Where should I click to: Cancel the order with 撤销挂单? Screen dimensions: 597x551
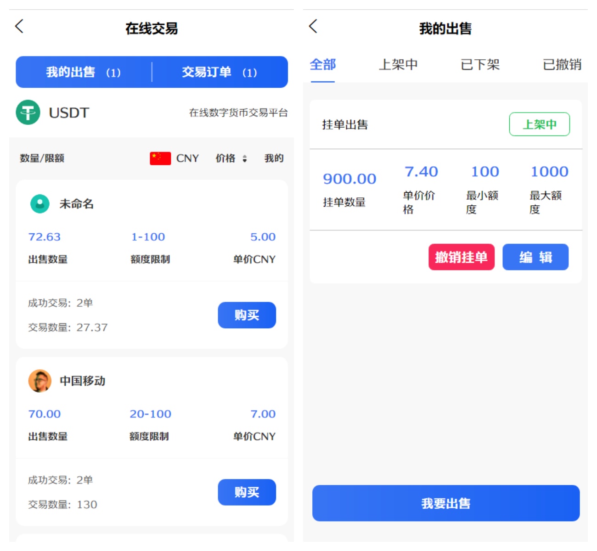461,257
